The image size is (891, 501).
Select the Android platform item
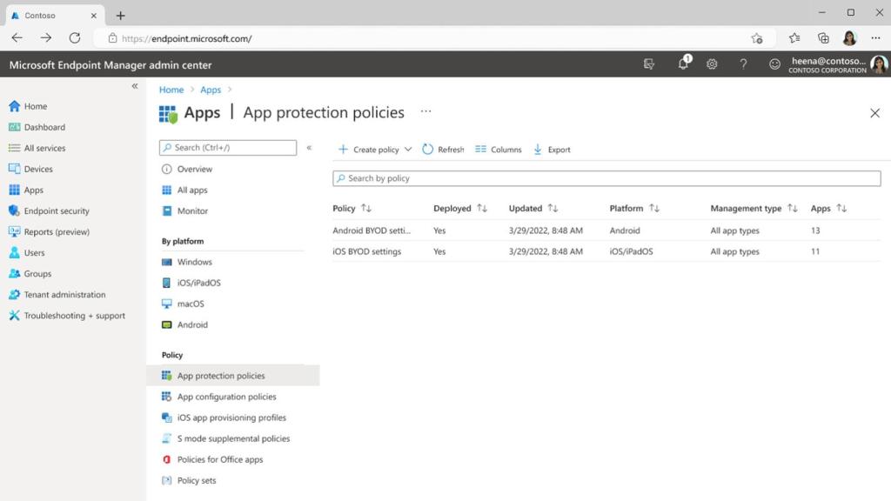185,325
